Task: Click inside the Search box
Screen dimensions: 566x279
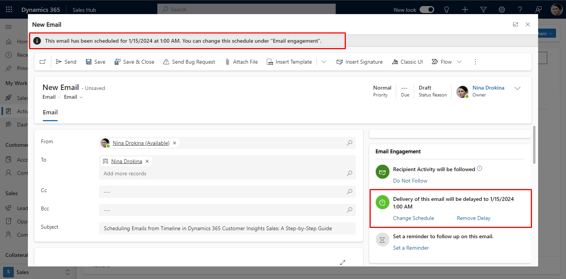Action: click(246, 10)
